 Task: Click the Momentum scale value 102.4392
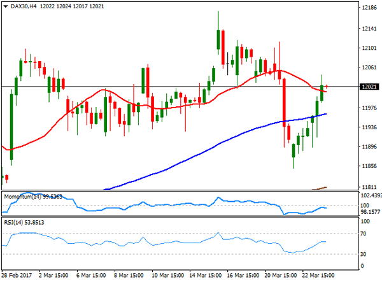pyautogui.click(x=371, y=195)
